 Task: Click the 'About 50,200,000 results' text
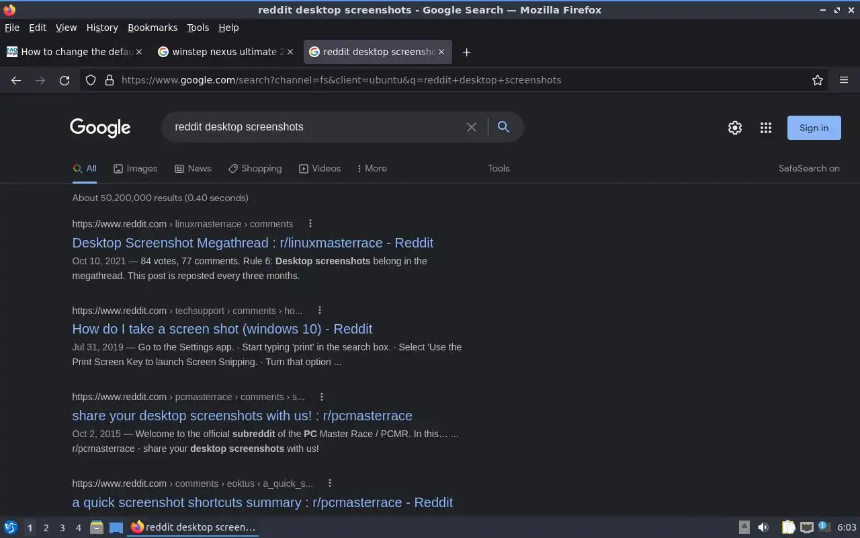[x=161, y=198]
